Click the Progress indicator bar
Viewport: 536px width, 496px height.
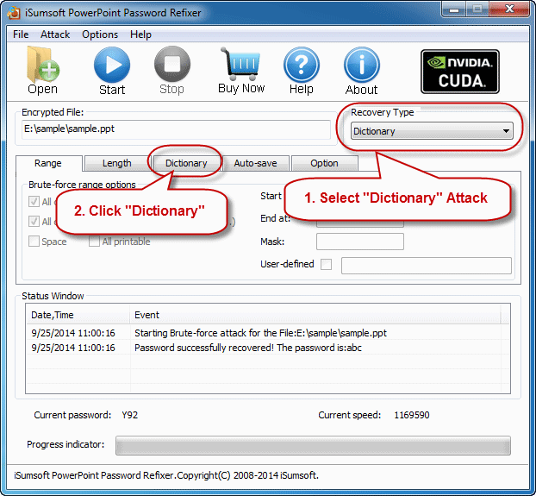(313, 445)
